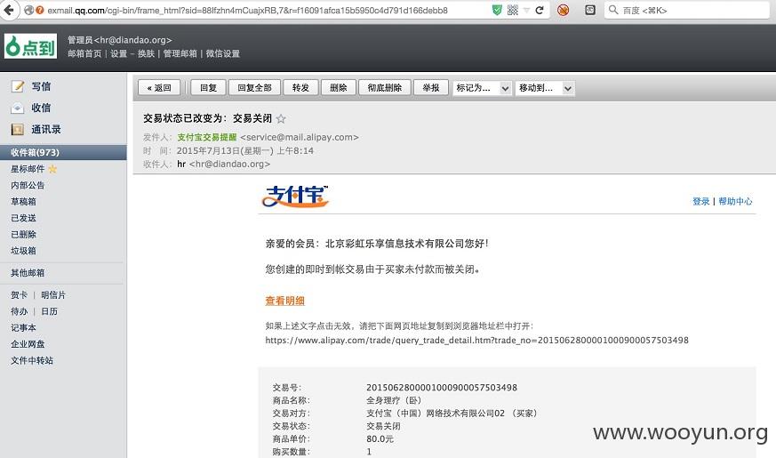Click the 彻底删除 permanently delete button
Image resolution: width=776 pixels, height=458 pixels.
pos(385,88)
